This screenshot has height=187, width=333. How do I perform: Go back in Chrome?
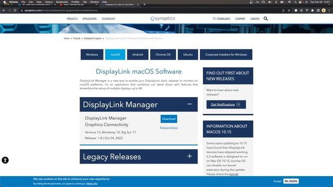(x=4, y=10)
